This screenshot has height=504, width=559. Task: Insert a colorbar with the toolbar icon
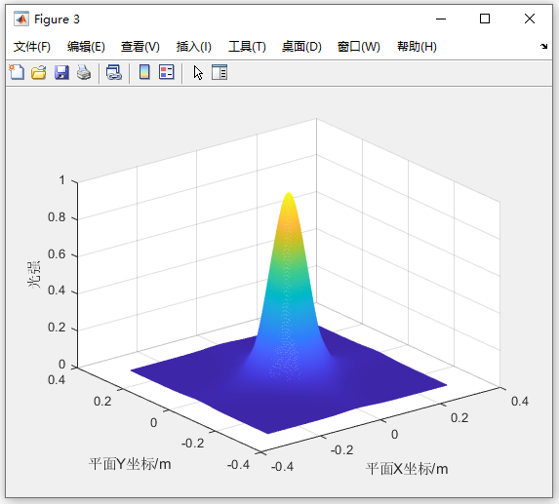(x=144, y=72)
